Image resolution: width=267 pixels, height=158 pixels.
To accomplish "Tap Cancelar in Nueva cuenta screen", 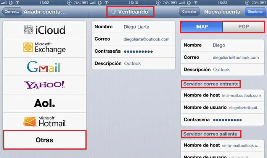I will point(189,11).
